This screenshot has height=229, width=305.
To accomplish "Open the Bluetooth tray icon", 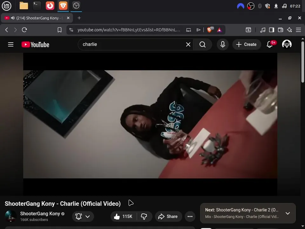I will point(260,6).
